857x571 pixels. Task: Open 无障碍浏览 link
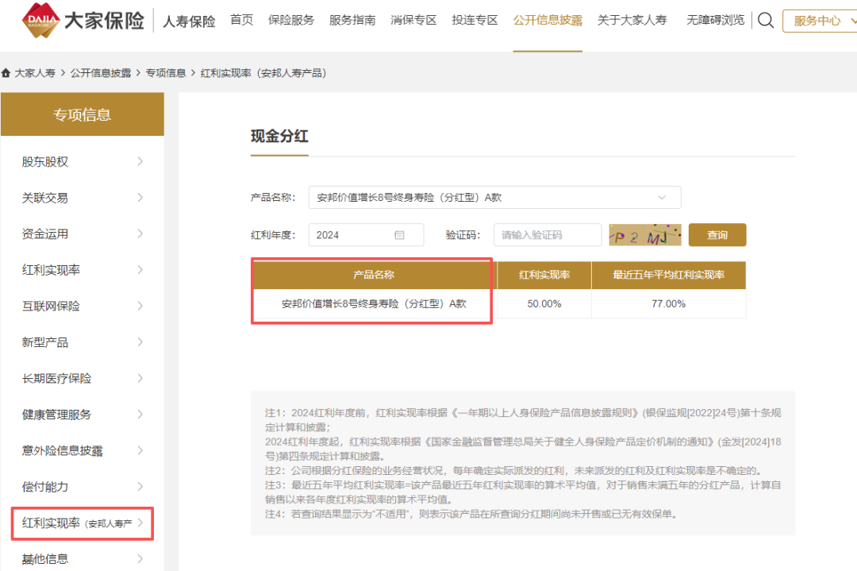(x=715, y=21)
